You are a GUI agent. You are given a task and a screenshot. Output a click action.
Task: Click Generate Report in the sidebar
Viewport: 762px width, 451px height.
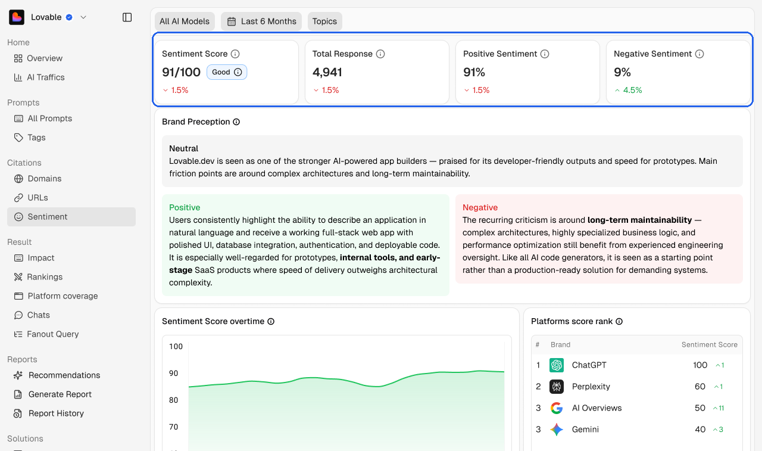coord(71,394)
